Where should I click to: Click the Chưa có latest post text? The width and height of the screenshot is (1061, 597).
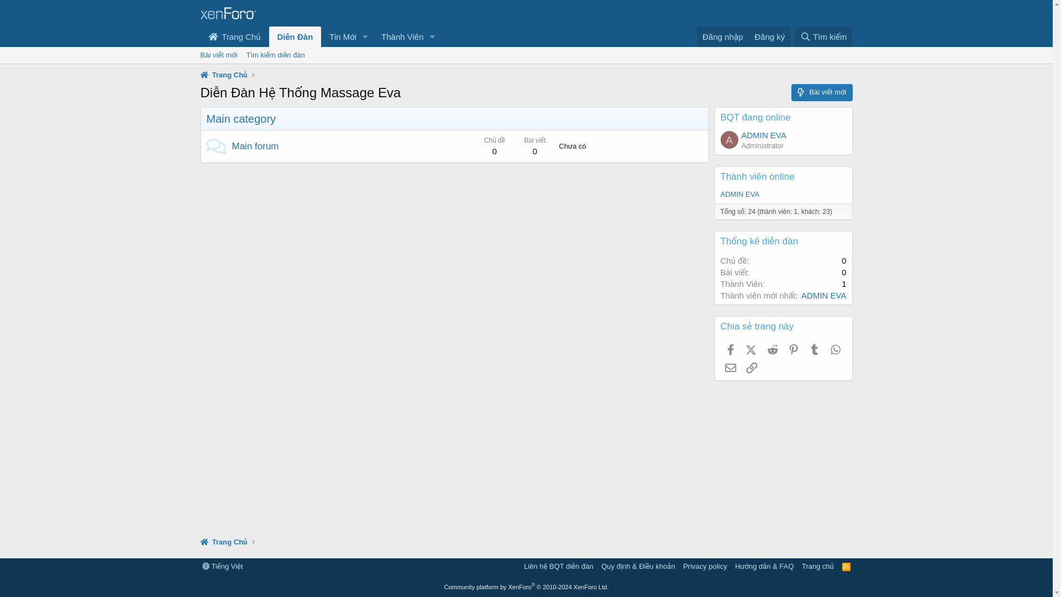[572, 146]
